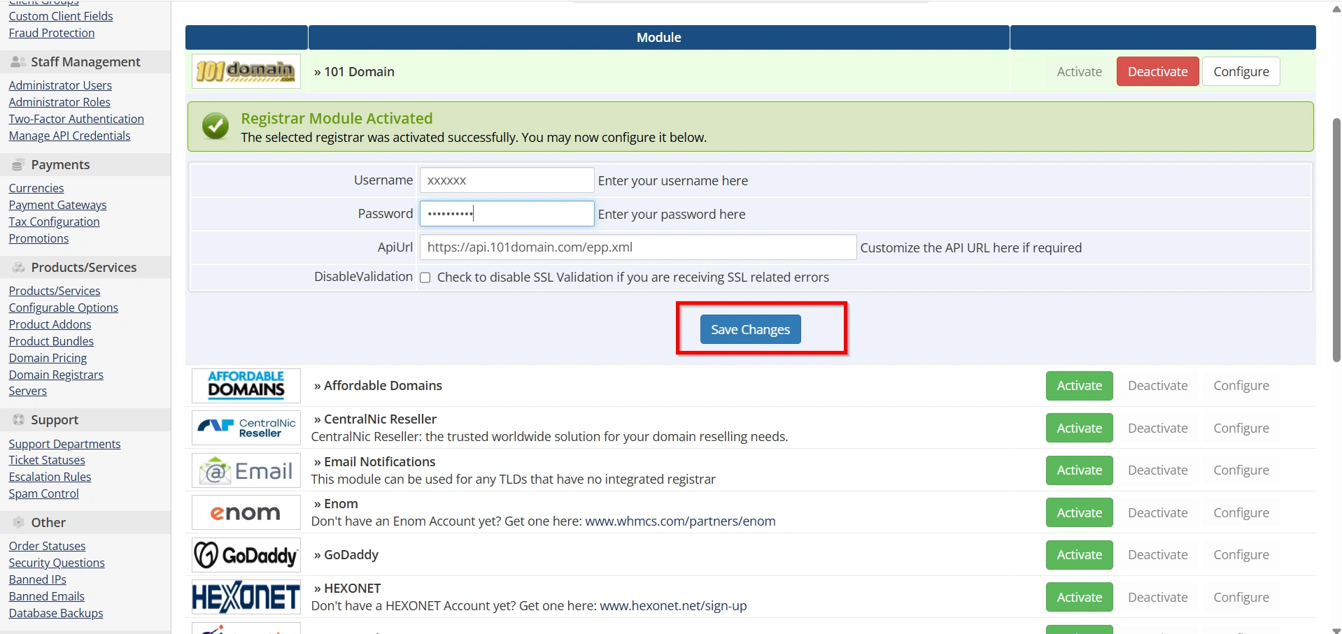Click Configure for GoDaddy
1342x634 pixels.
1241,555
